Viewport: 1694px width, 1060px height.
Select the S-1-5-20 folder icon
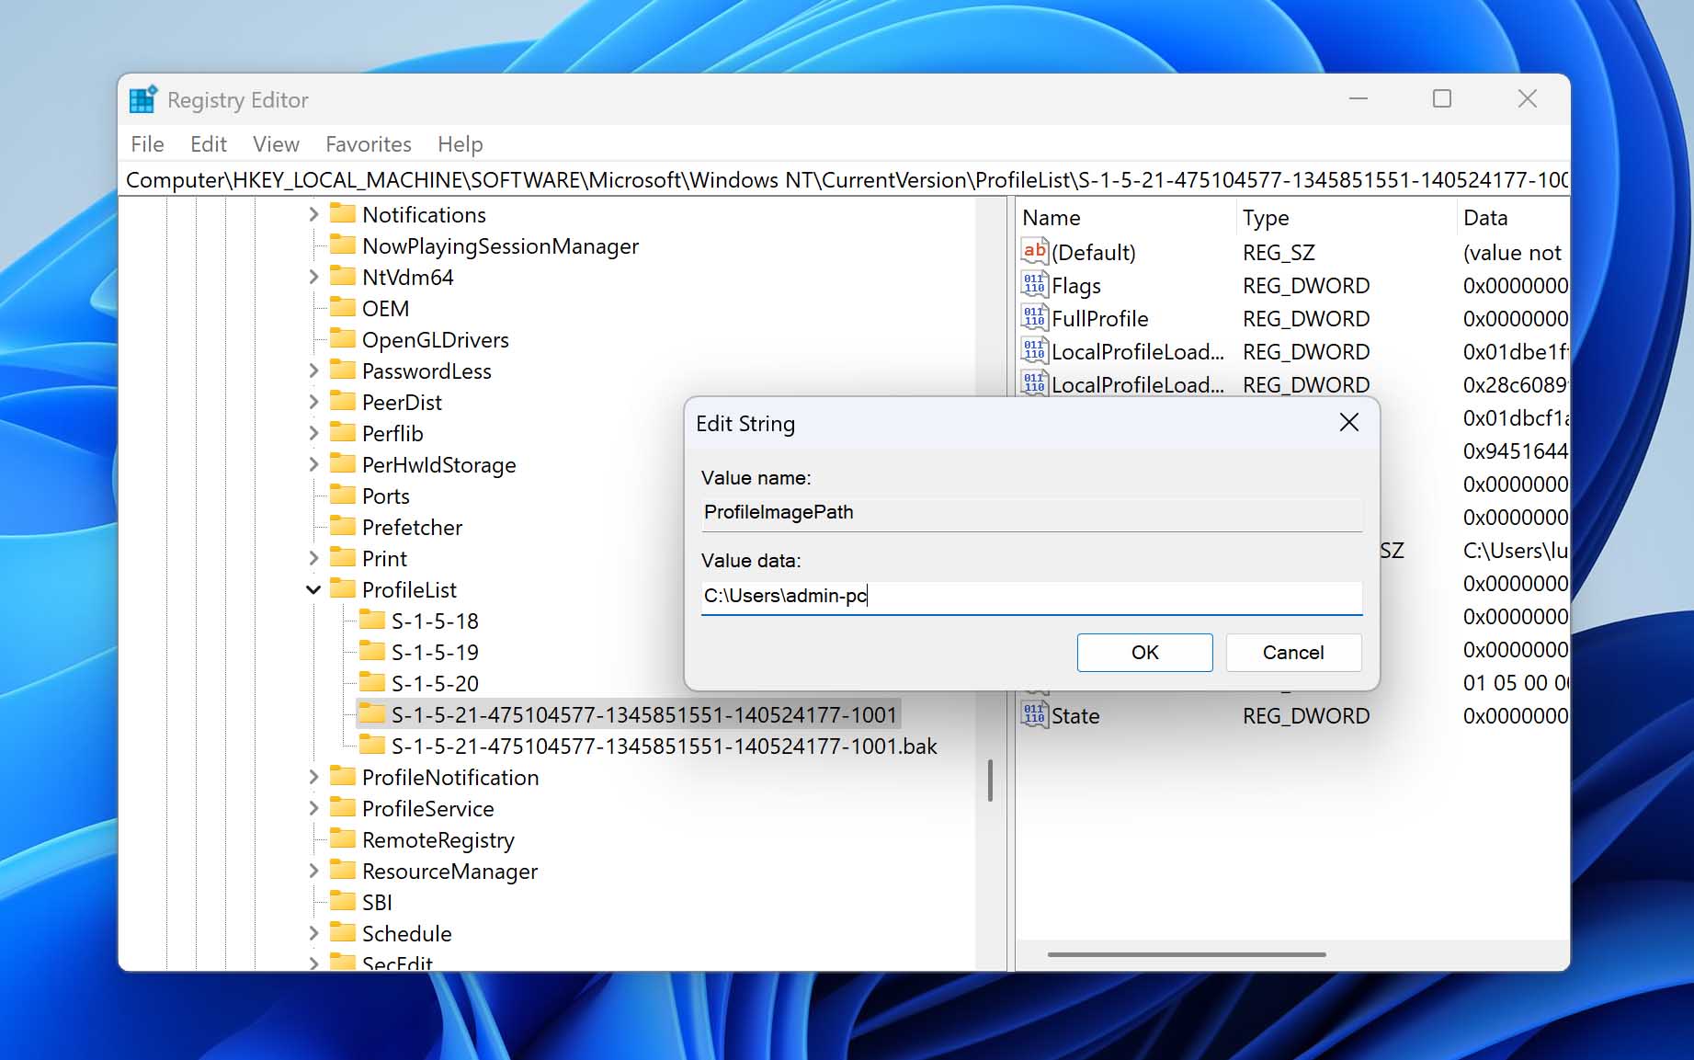point(372,682)
